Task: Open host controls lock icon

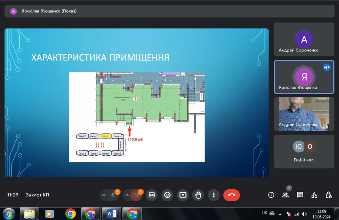Action: point(328,195)
